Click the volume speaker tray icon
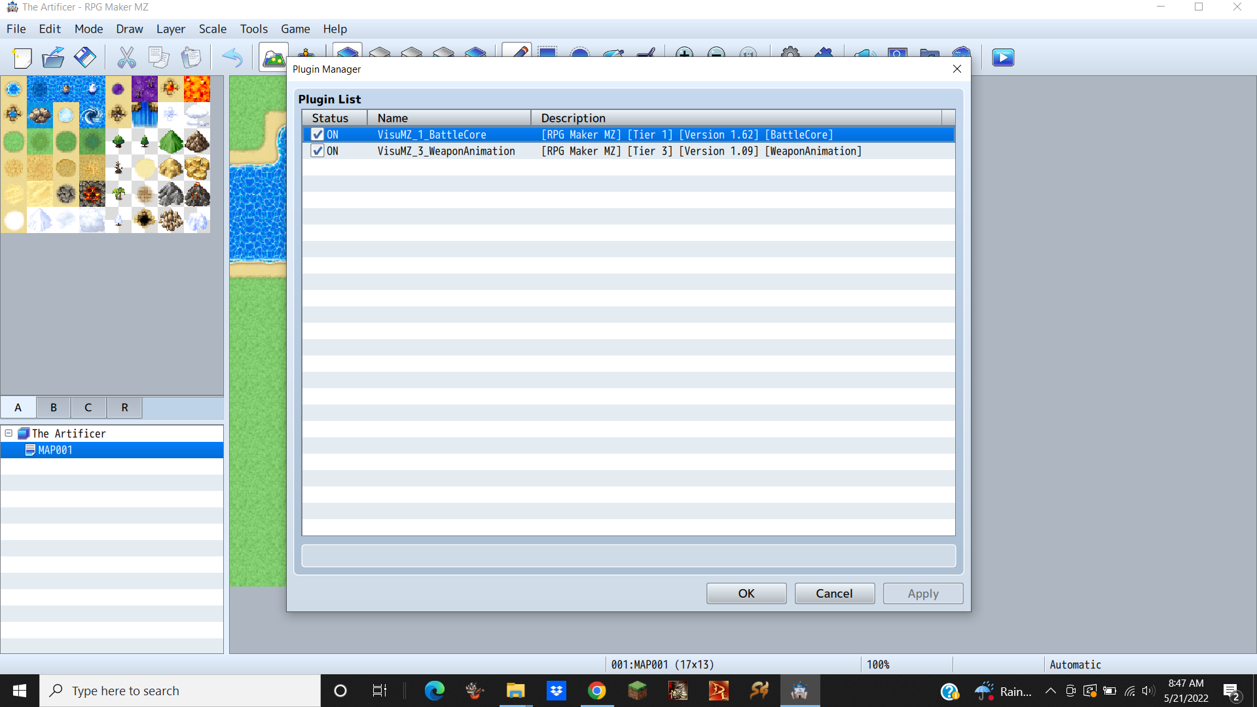The image size is (1257, 707). coord(1148,691)
